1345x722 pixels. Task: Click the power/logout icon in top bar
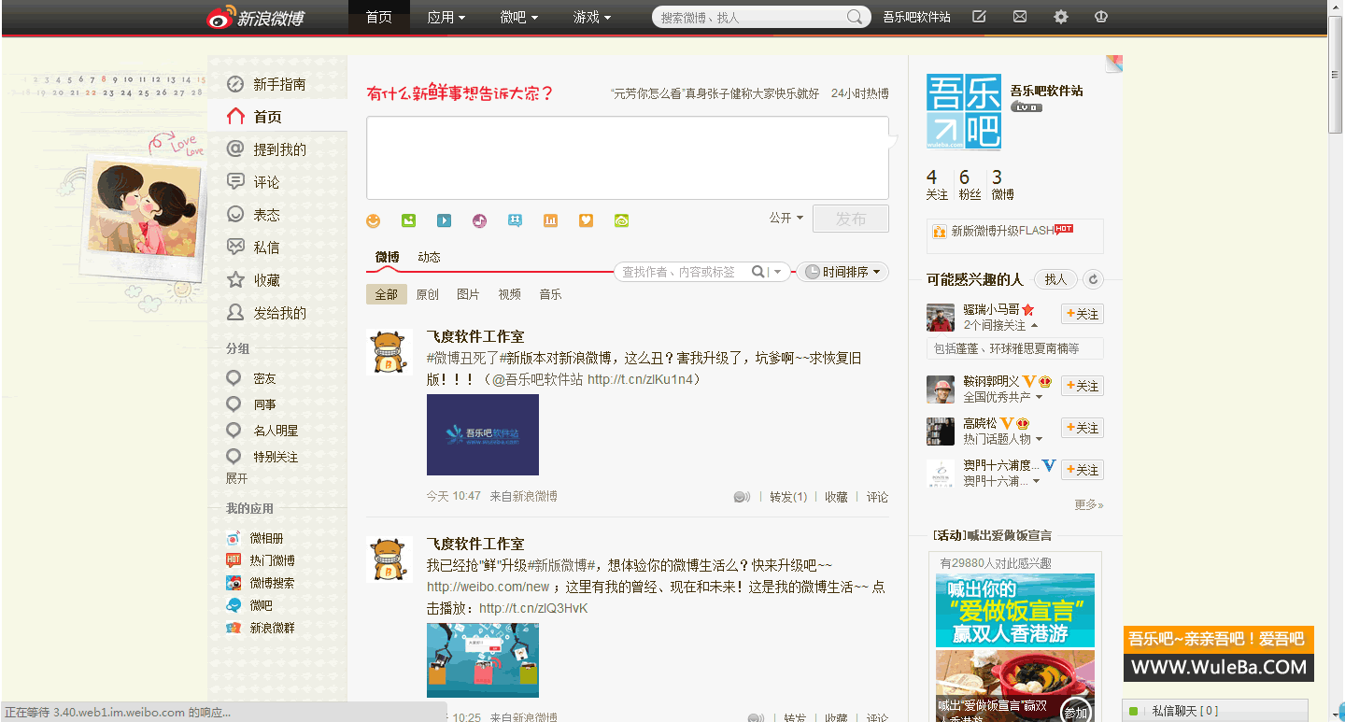[x=1100, y=17]
